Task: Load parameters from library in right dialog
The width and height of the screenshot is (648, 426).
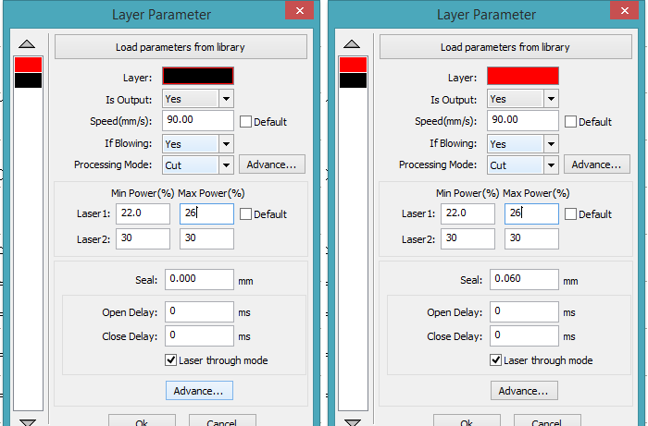Action: click(505, 47)
